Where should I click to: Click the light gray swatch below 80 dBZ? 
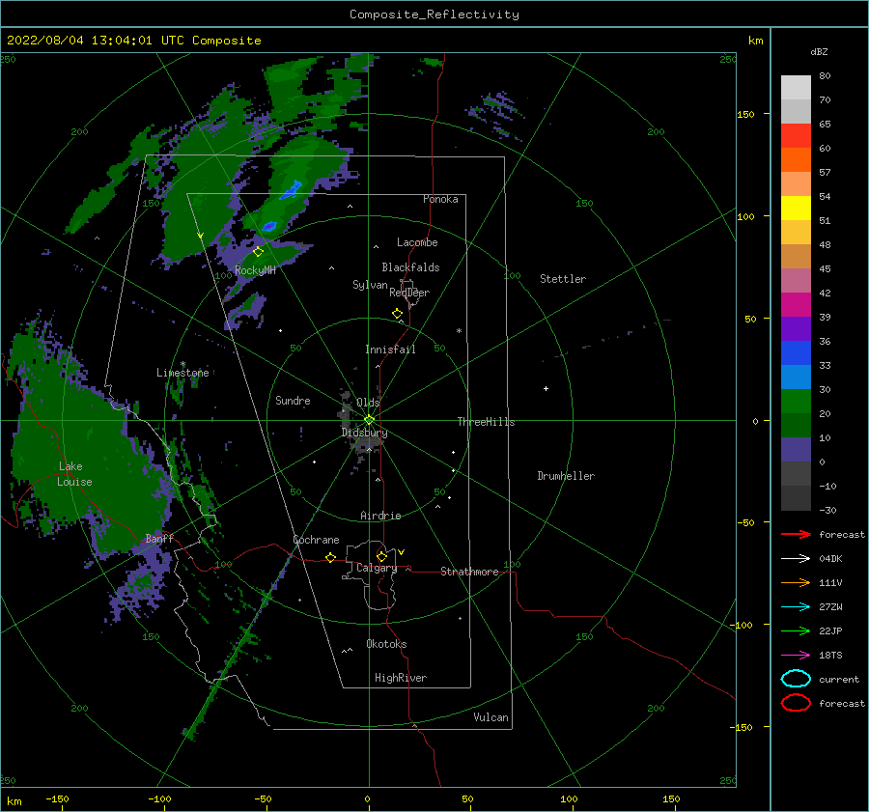point(796,88)
